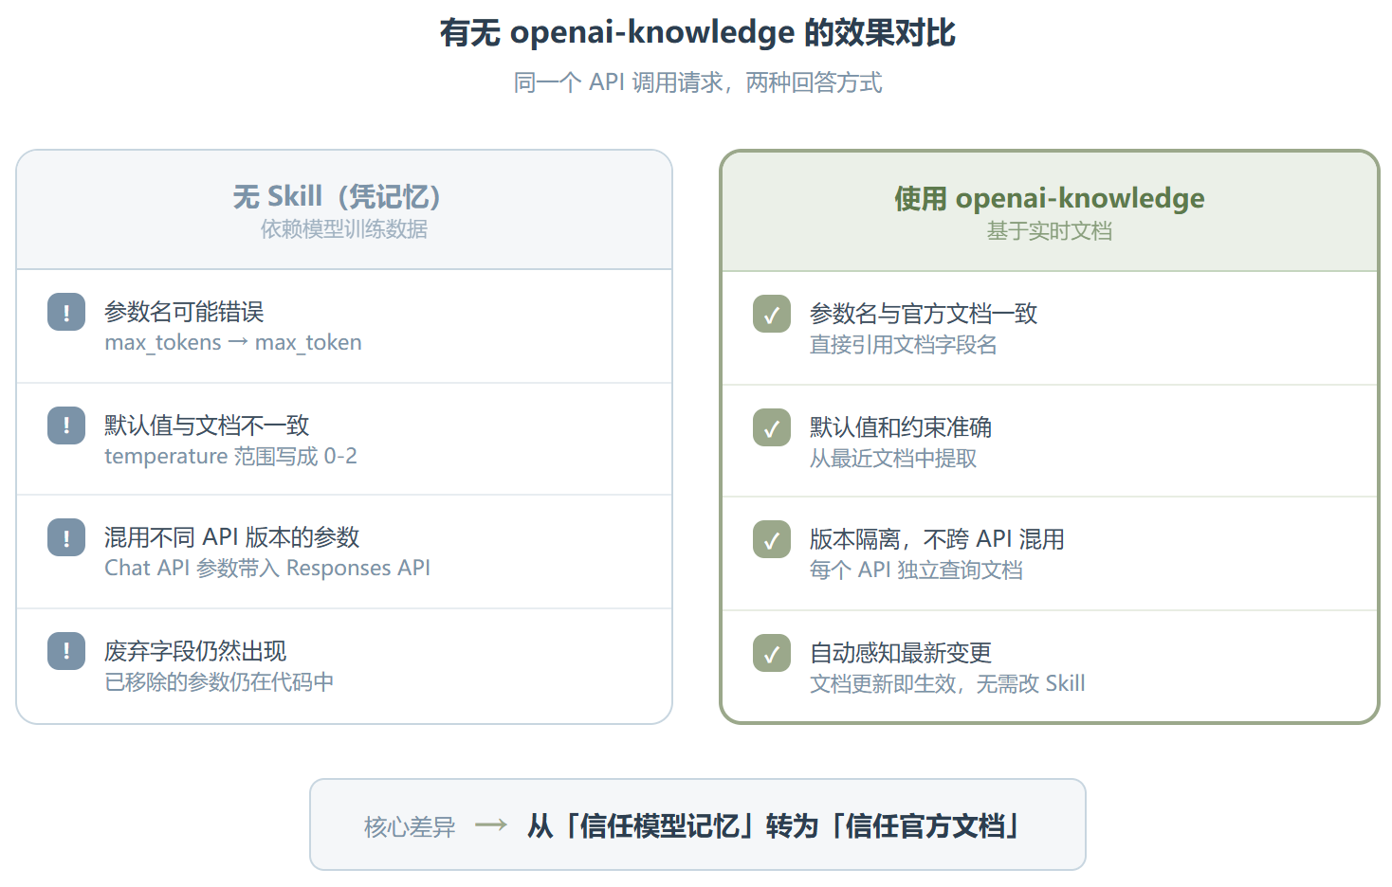
Task: Click the text 直接引用文档字段名
Action: (904, 345)
